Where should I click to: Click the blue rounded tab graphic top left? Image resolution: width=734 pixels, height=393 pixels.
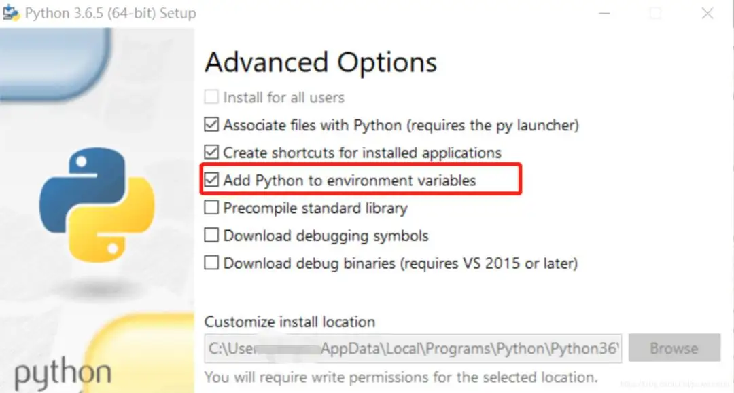tap(51, 61)
